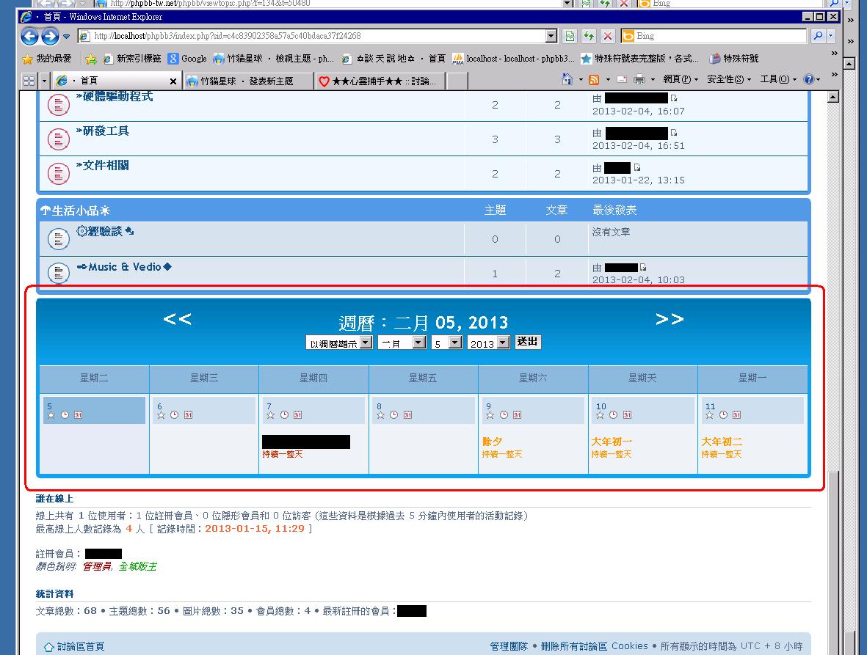Close the 首頁 tab
The height and width of the screenshot is (655, 867).
pos(173,81)
